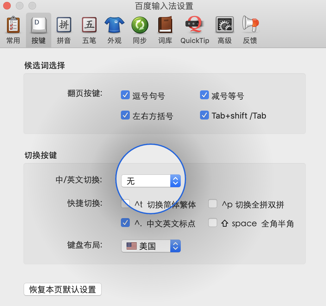Click the 五笔 tab label text
Viewport: 326px width, 306px height.
pyautogui.click(x=89, y=40)
